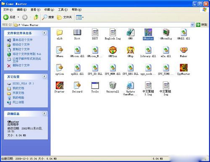Screen dimensions: 210x162
Task: Select the SPY_IO.DLL file
Action: [95, 68]
